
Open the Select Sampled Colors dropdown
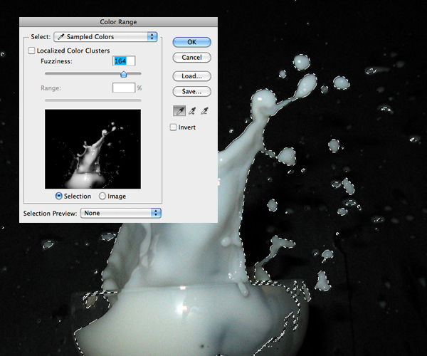pyautogui.click(x=105, y=36)
